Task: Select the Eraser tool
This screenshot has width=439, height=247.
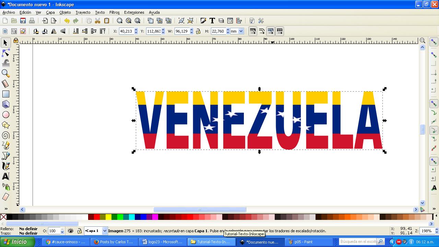Action: click(x=5, y=197)
